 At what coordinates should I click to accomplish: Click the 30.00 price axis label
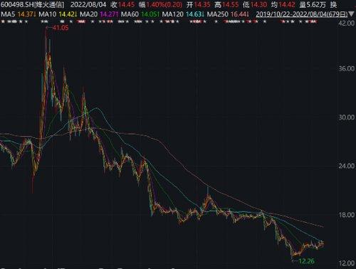[x=347, y=117]
